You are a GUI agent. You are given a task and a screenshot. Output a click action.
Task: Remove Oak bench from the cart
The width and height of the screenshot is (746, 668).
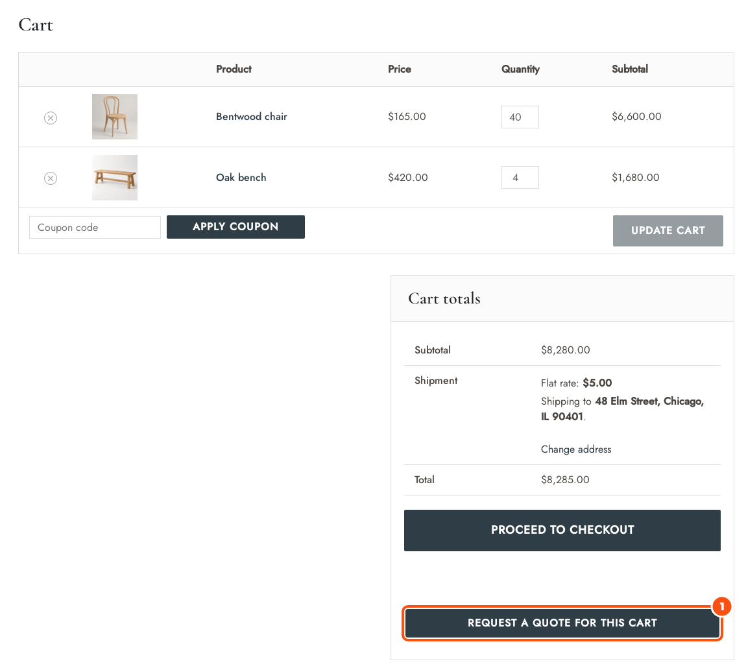[x=51, y=178]
